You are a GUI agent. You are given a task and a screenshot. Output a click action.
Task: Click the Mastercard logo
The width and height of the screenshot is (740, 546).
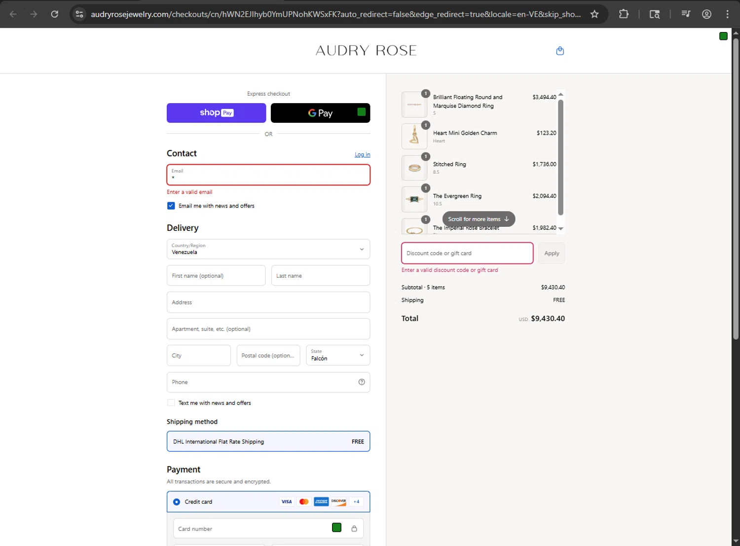pyautogui.click(x=304, y=502)
